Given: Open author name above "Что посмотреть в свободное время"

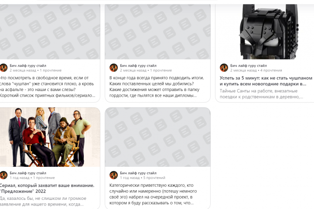Looking at the screenshot, I should point(28,65).
